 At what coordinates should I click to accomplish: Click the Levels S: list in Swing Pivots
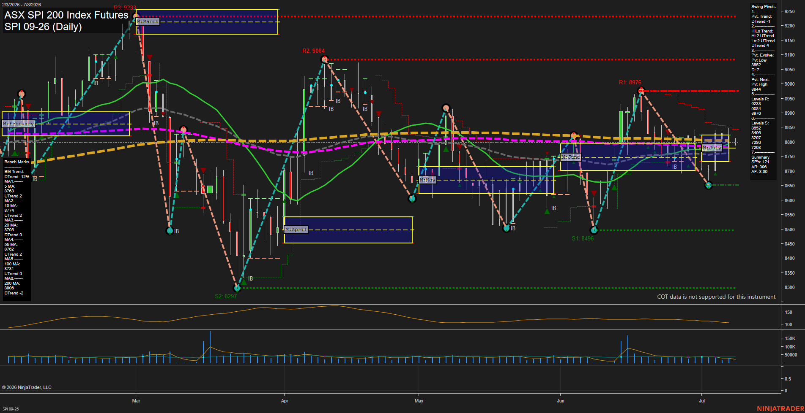tap(760, 135)
